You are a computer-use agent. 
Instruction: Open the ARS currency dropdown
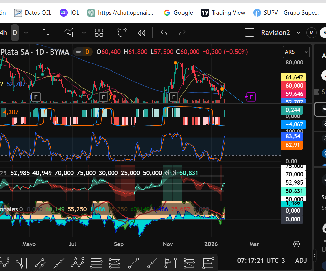click(x=296, y=52)
